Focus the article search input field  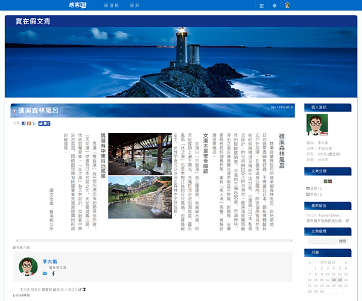[x=322, y=241]
